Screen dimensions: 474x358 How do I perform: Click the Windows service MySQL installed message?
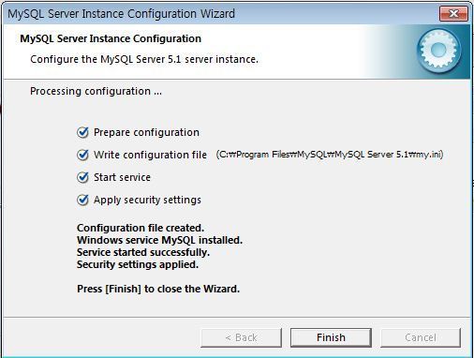click(159, 240)
